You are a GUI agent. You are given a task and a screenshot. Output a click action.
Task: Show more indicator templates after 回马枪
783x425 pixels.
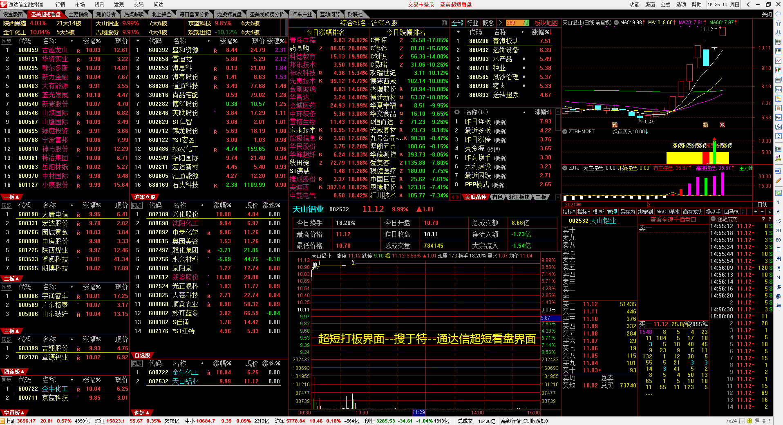pos(743,212)
